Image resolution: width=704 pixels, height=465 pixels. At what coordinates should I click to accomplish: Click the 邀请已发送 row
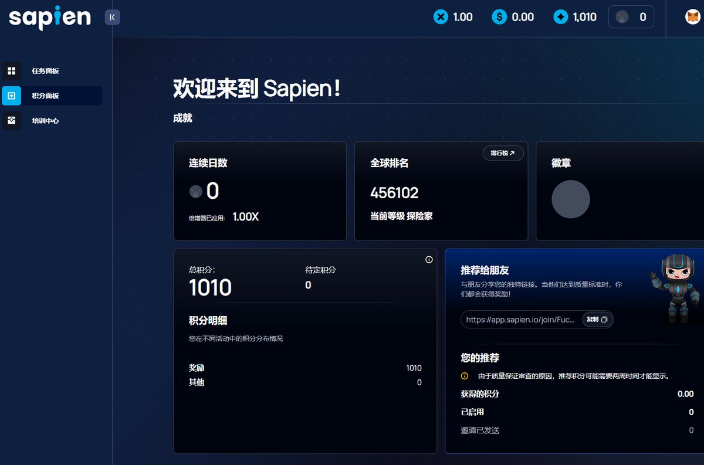point(577,430)
